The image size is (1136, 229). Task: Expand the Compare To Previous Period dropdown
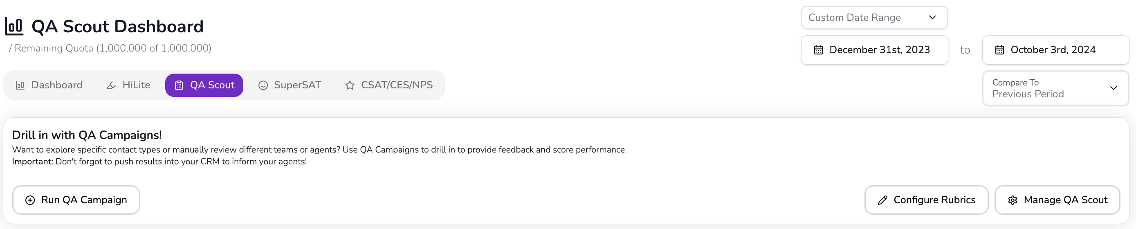pos(1055,88)
